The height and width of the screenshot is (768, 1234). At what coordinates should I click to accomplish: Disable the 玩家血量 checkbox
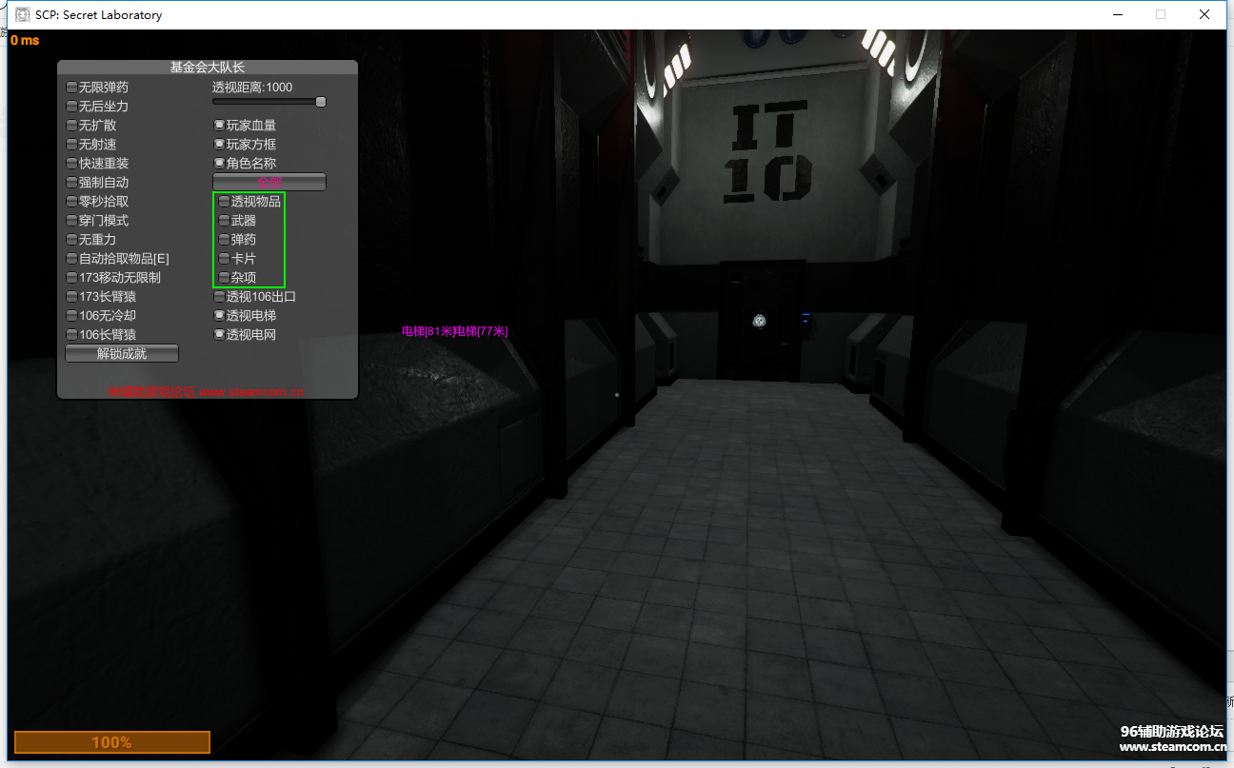tap(219, 126)
